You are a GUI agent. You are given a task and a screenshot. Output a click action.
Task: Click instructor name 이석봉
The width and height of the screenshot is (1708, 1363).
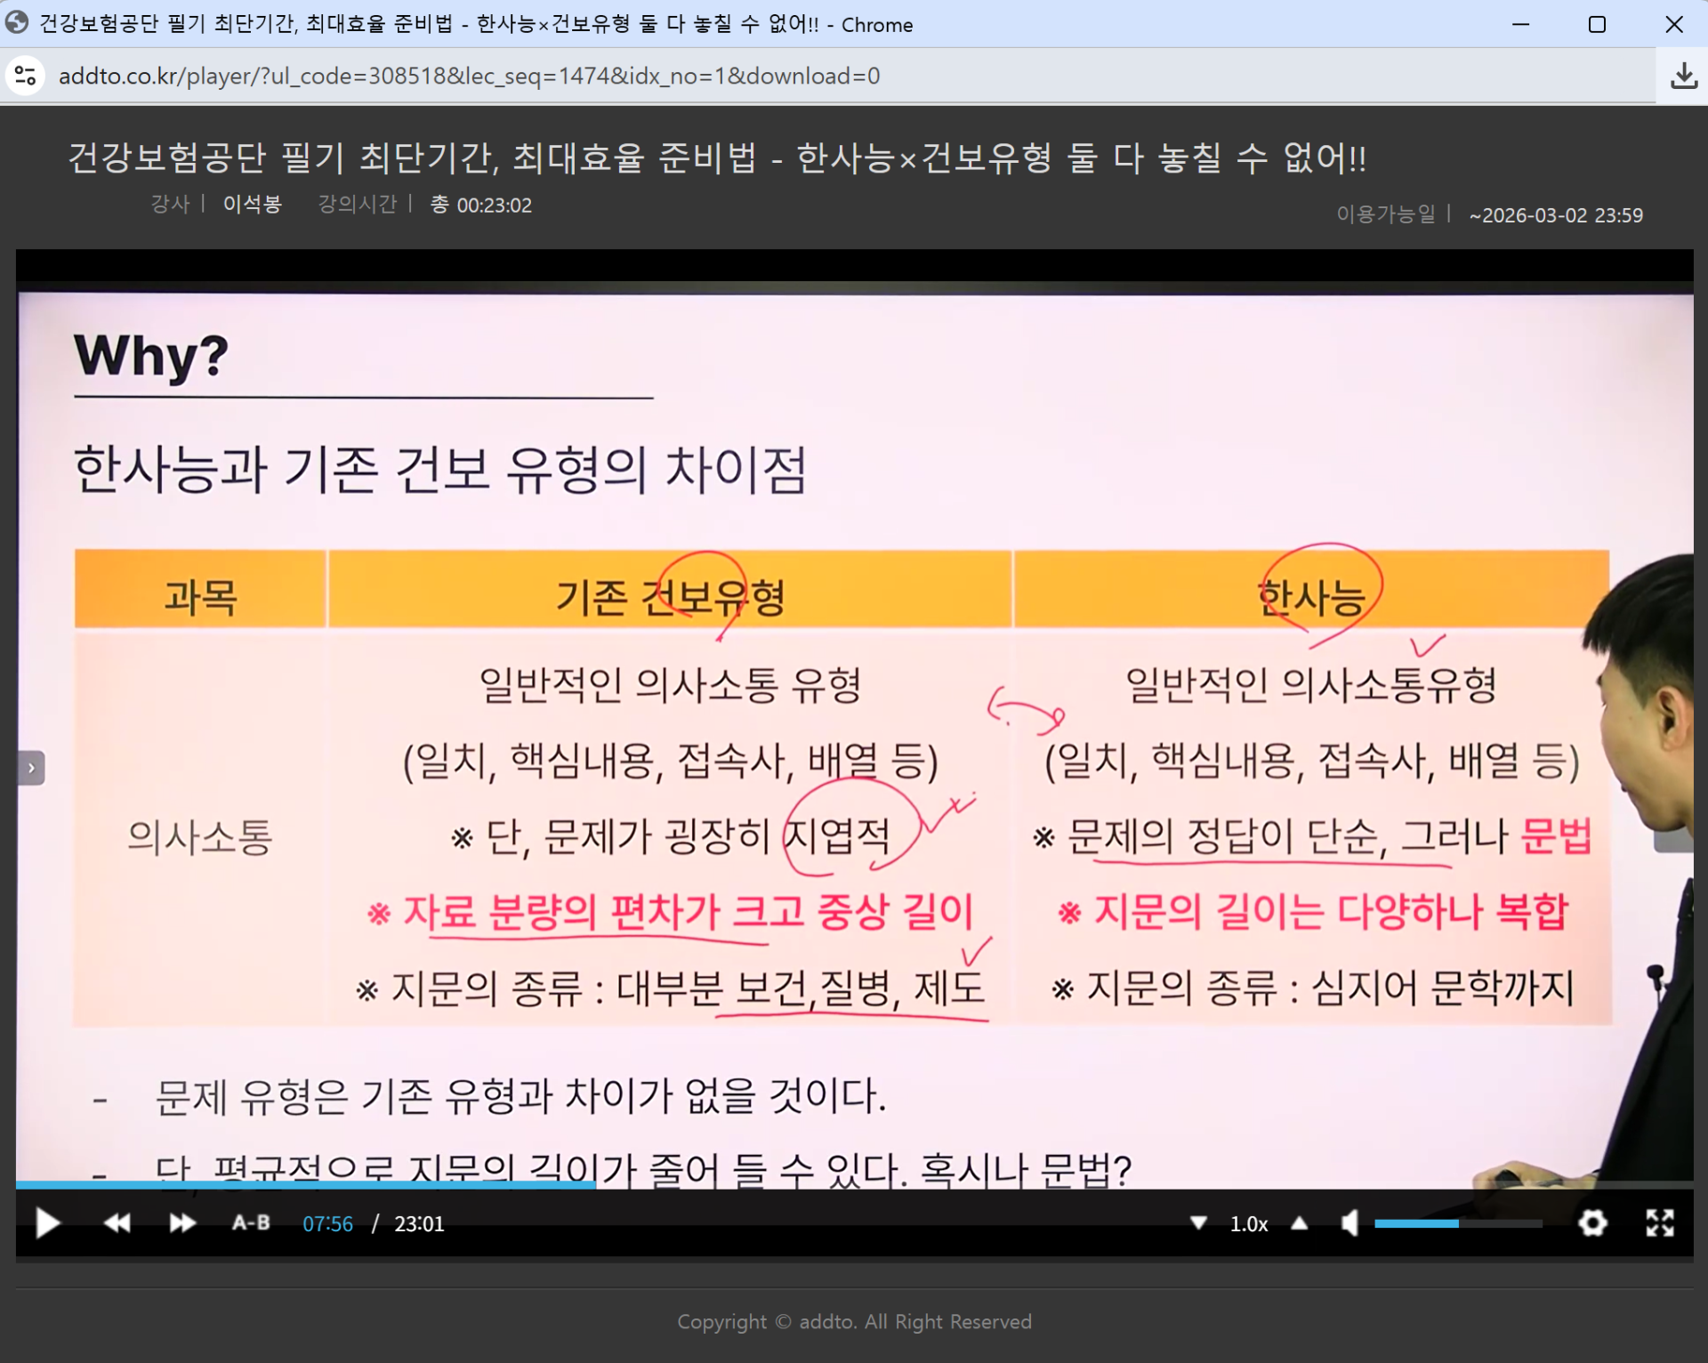252,205
